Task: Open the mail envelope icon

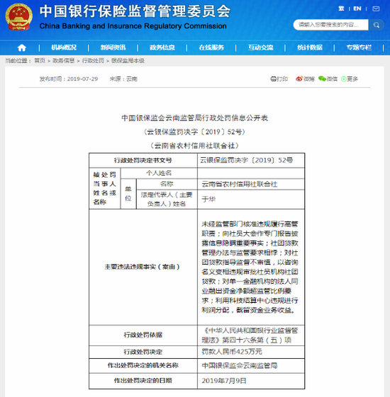Action: [376, 9]
